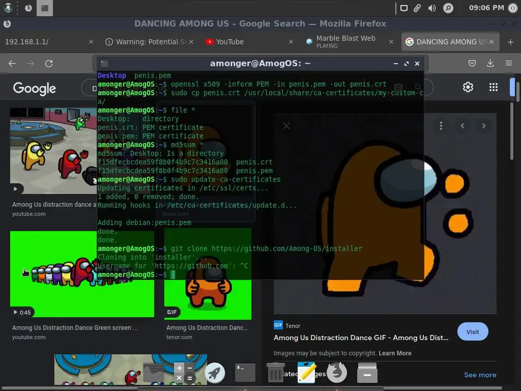Click the clock showing 09:06 PM
Viewport: 521px width, 391px height.
coord(486,8)
